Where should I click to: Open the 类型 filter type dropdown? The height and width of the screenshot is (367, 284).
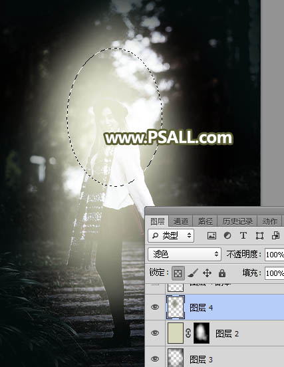click(x=171, y=235)
